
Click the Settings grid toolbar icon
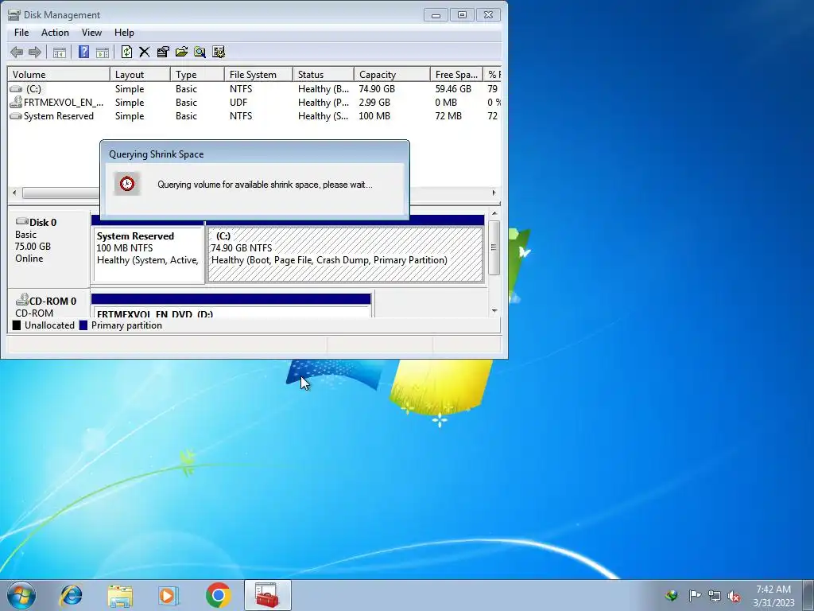pos(219,52)
